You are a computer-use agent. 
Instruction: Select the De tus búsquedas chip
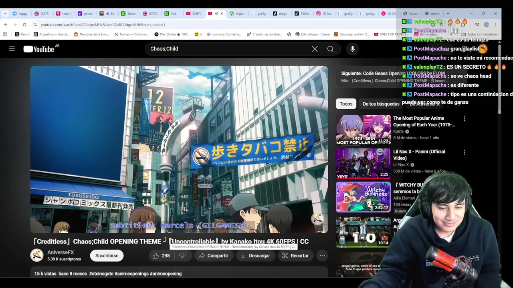point(381,104)
